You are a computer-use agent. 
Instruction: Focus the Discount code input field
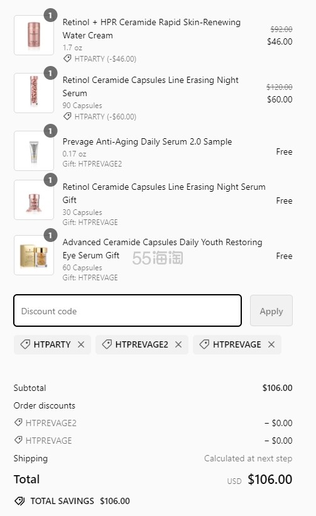[128, 310]
